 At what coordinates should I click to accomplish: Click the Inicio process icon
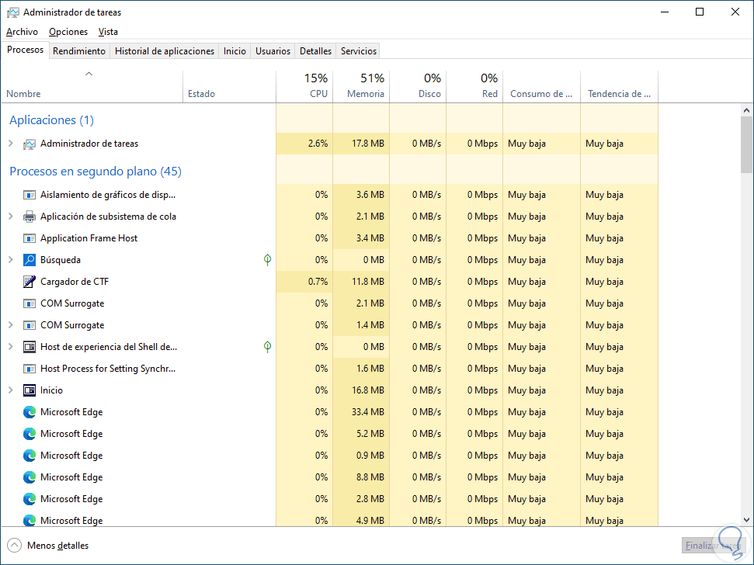point(30,390)
